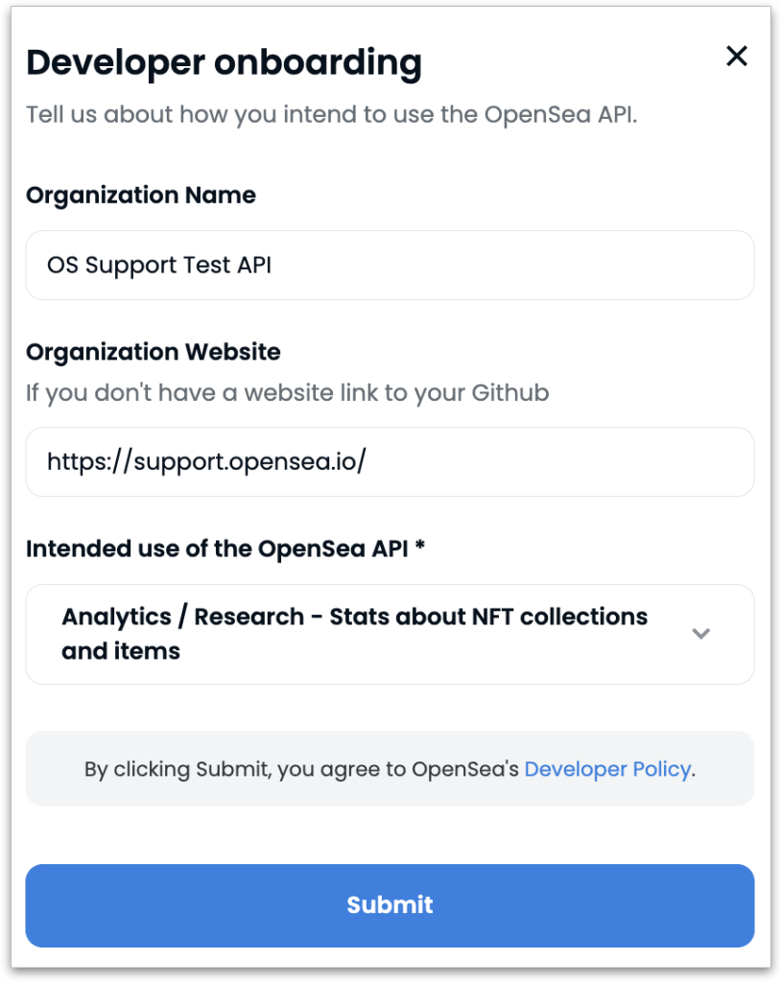Close the Developer onboarding dialog

[x=737, y=56]
